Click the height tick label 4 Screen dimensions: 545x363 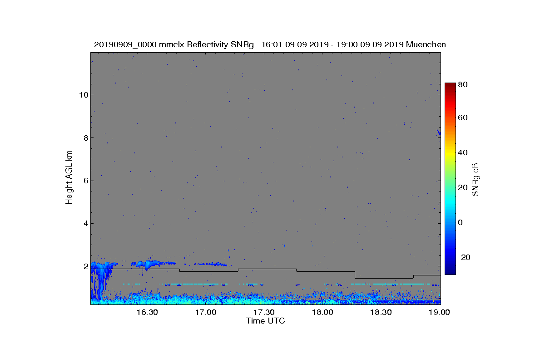click(85, 223)
